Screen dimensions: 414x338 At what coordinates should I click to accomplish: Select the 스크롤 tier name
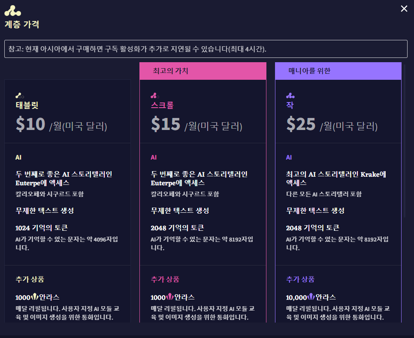(162, 105)
